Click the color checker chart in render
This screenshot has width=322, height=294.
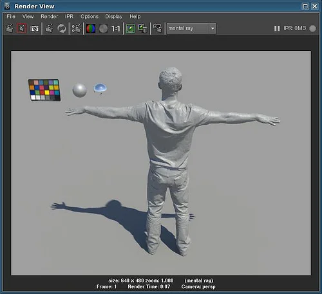coord(44,90)
